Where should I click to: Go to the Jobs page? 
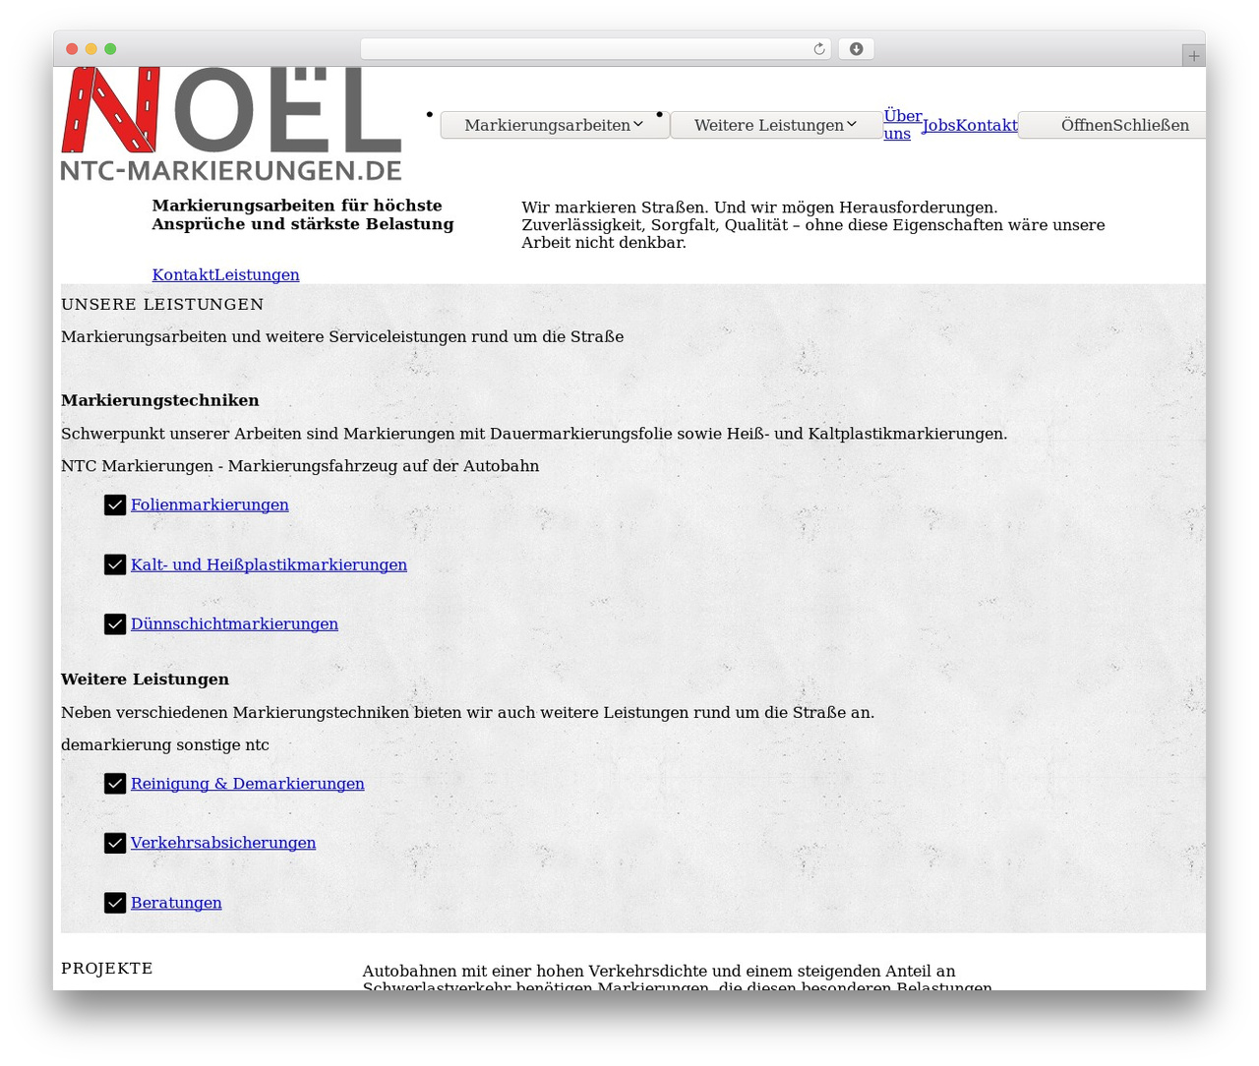(x=938, y=125)
